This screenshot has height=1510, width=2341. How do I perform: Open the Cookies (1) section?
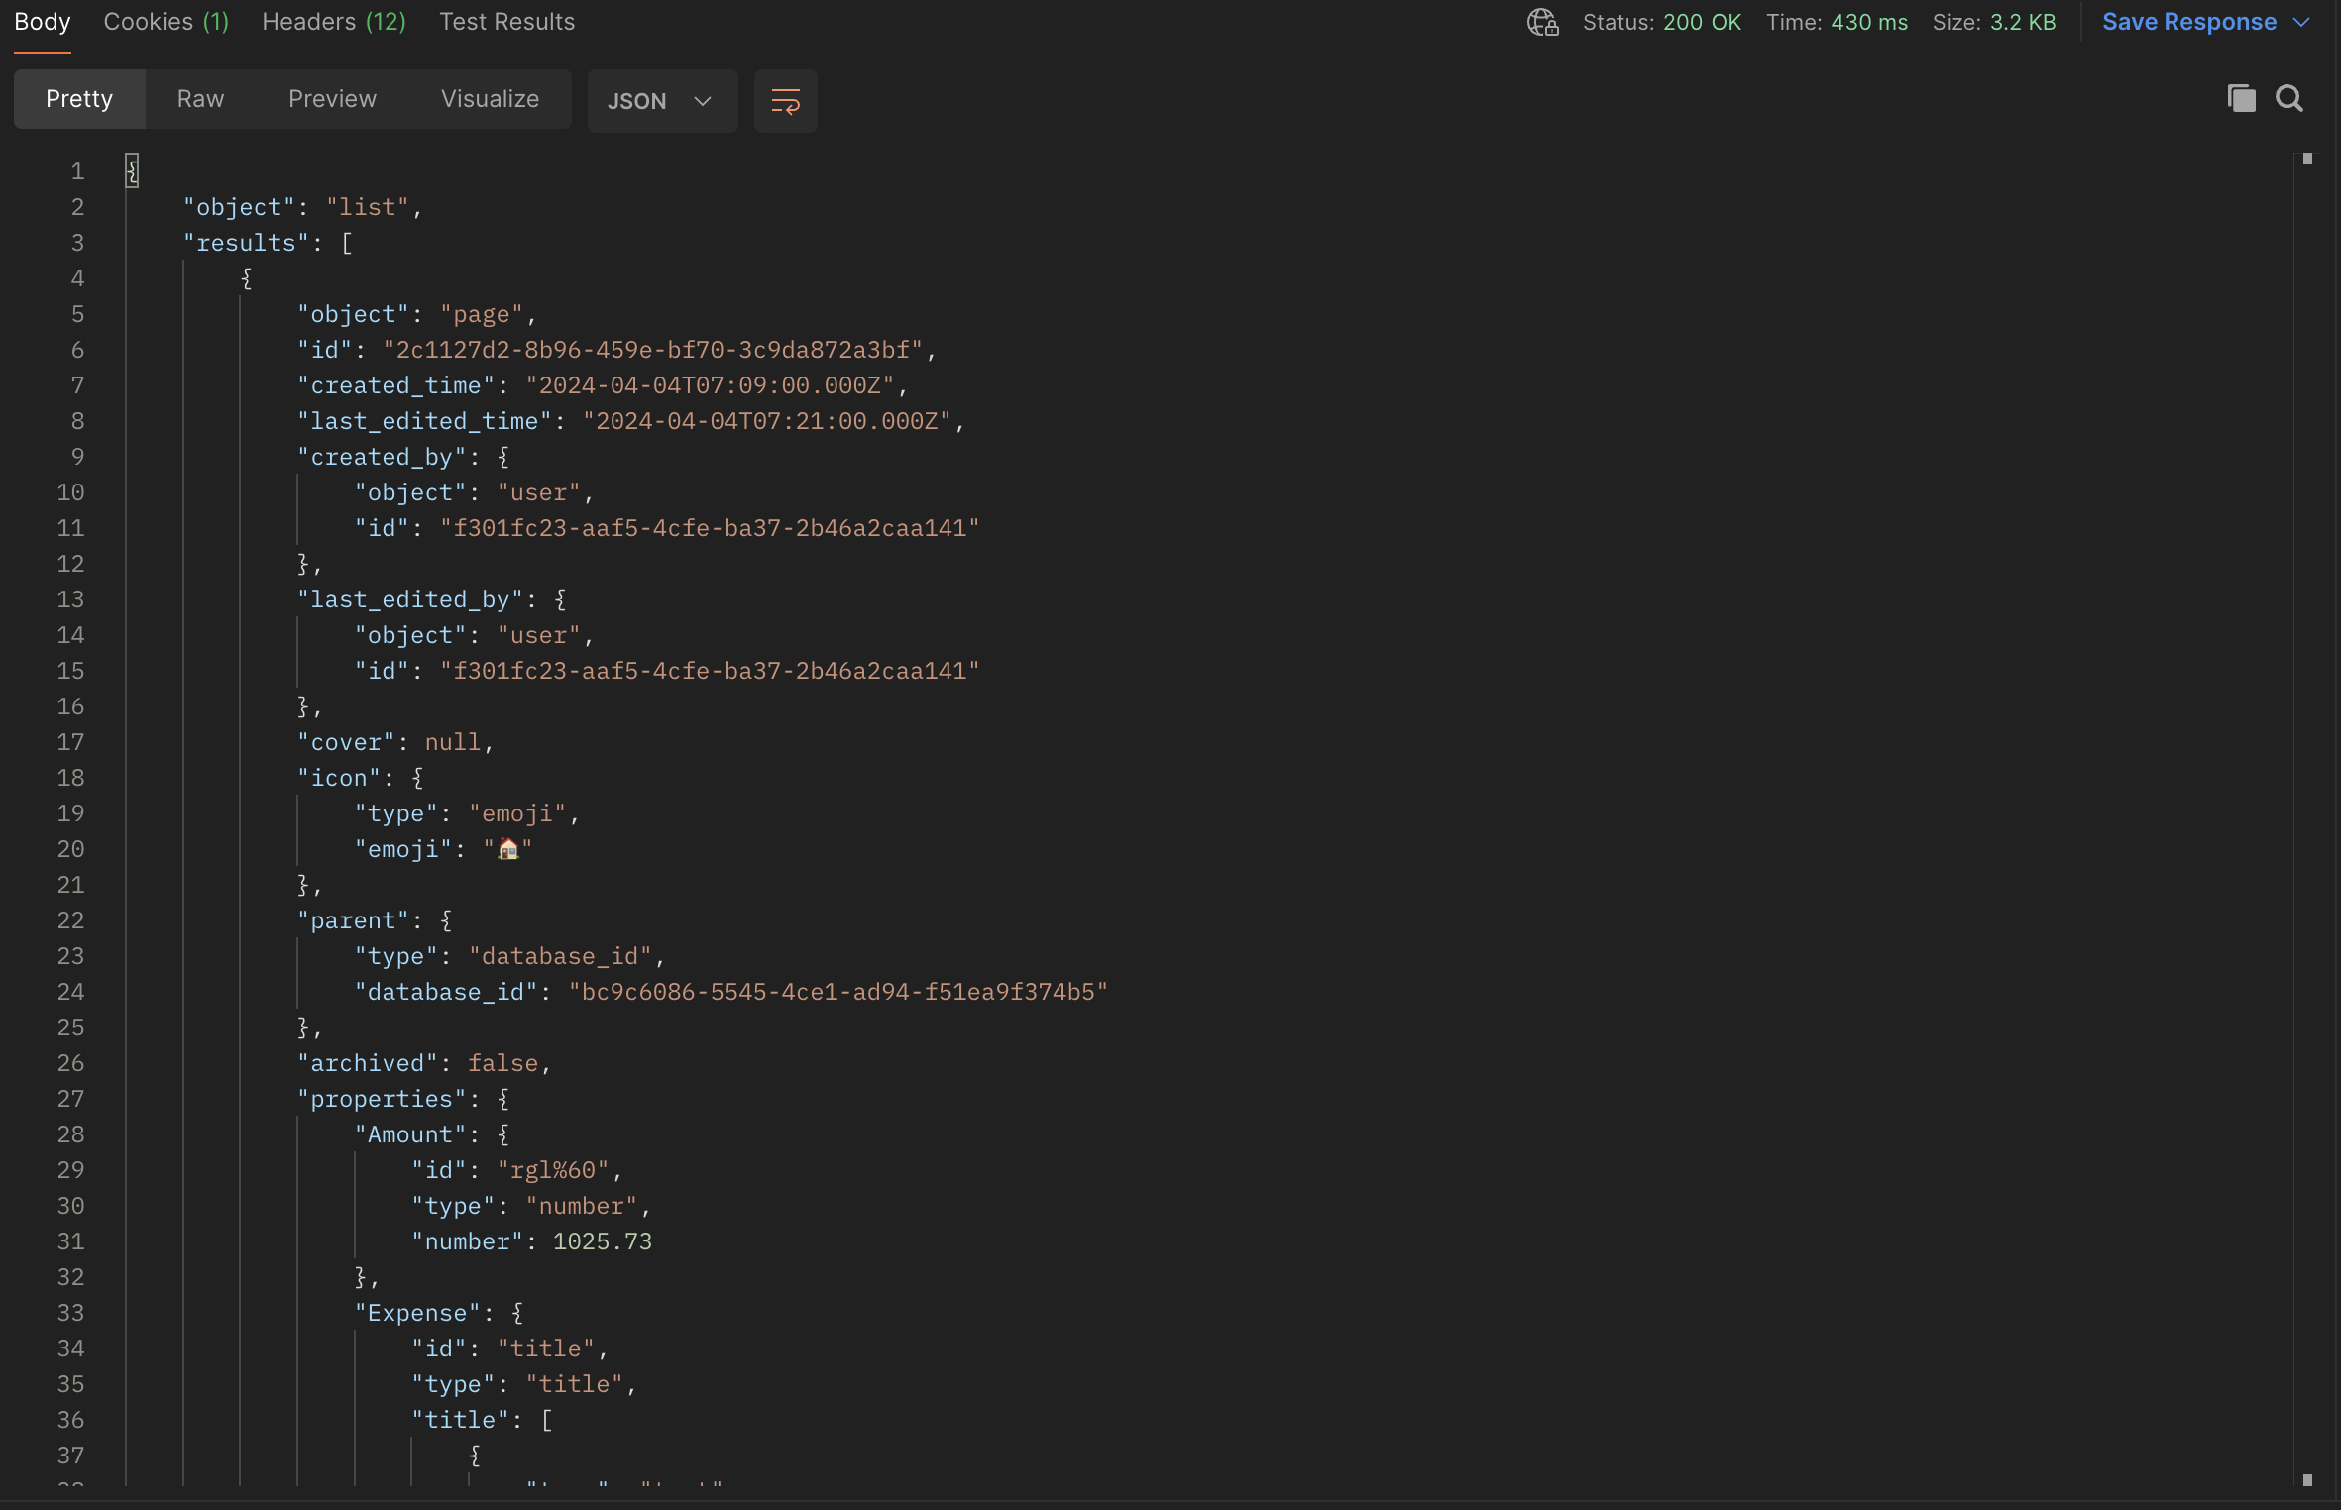(167, 21)
